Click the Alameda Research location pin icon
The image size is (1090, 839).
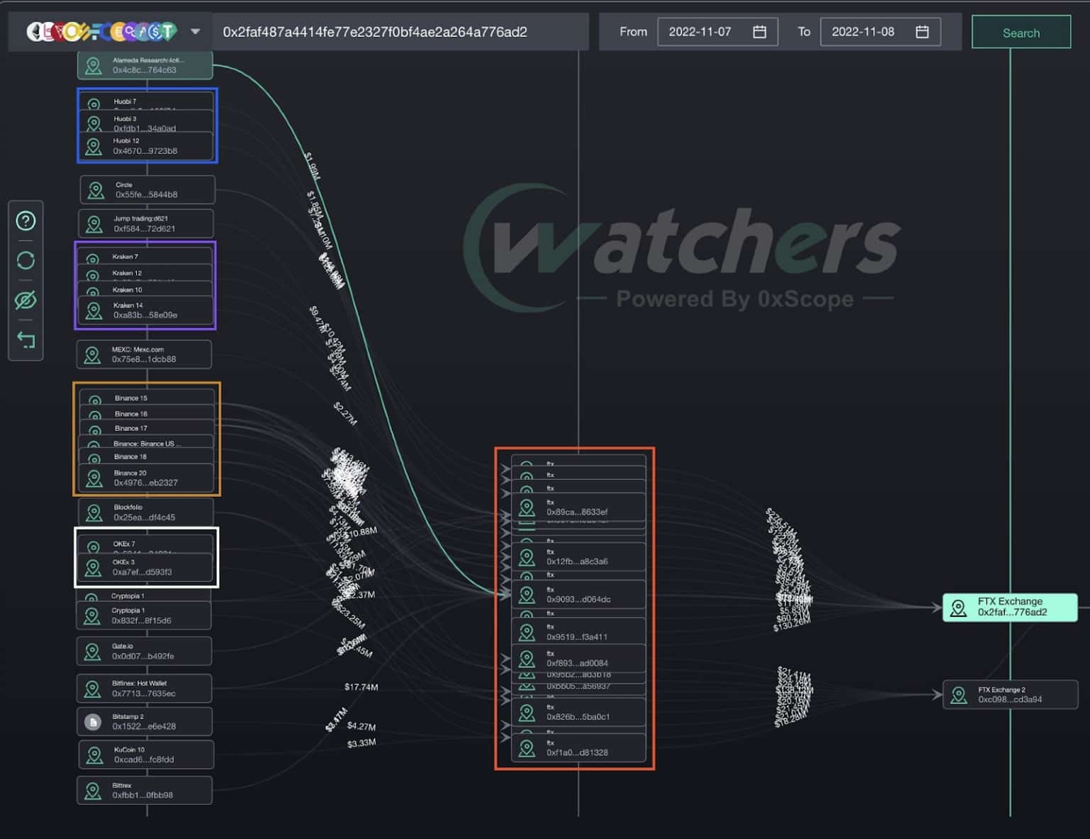coord(93,66)
